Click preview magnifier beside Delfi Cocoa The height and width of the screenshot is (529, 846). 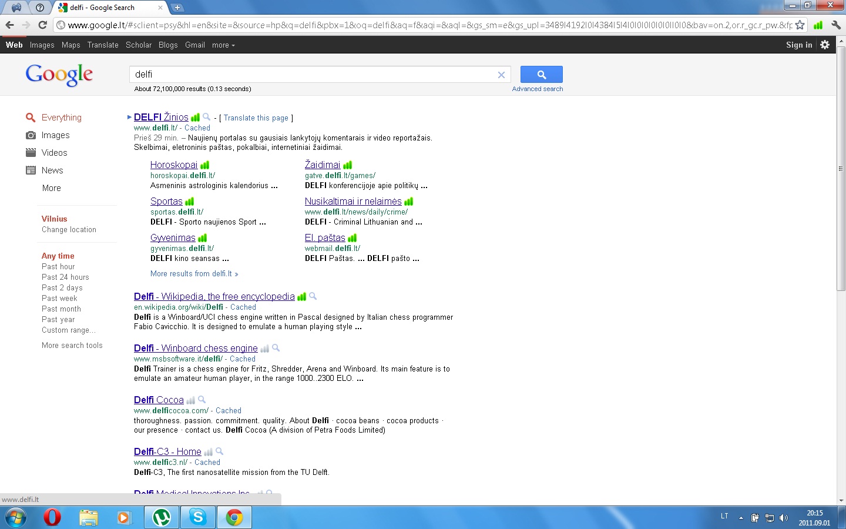[x=202, y=400]
